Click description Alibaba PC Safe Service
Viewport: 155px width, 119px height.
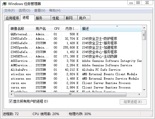pos(101,70)
